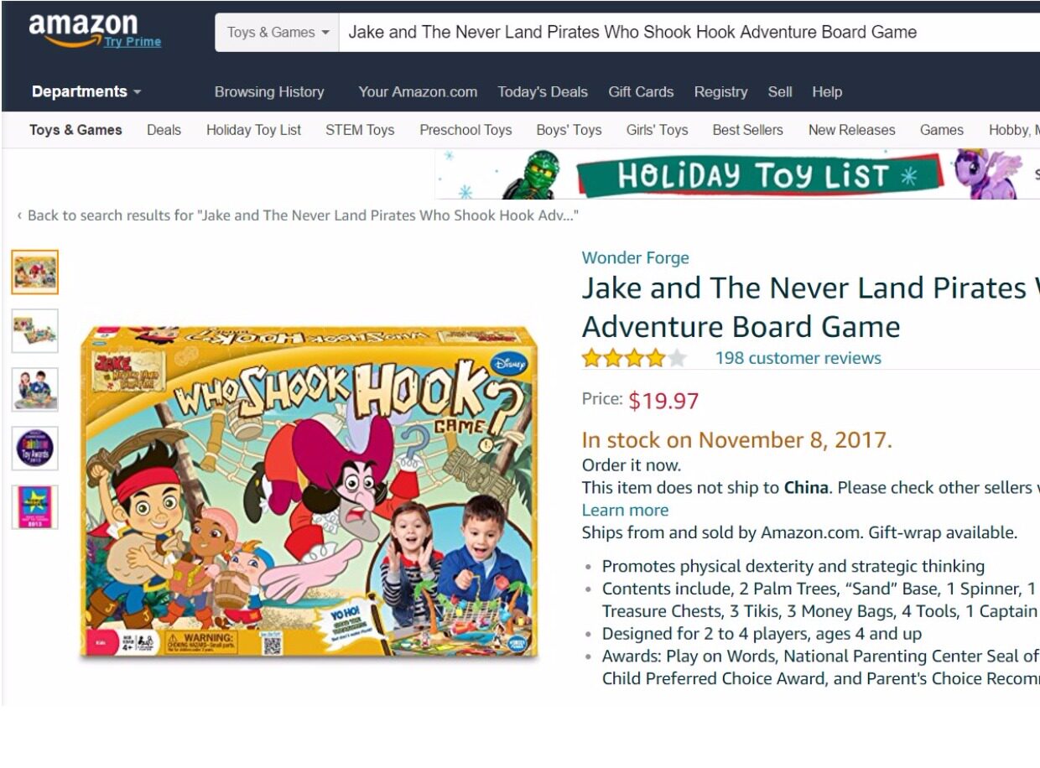Select the pink award thumbnail
The height and width of the screenshot is (768, 1040).
(34, 506)
